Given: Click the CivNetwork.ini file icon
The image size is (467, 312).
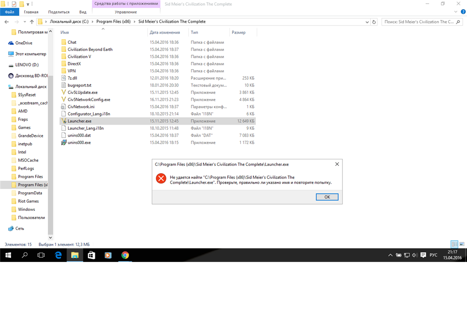Looking at the screenshot, I should [63, 107].
